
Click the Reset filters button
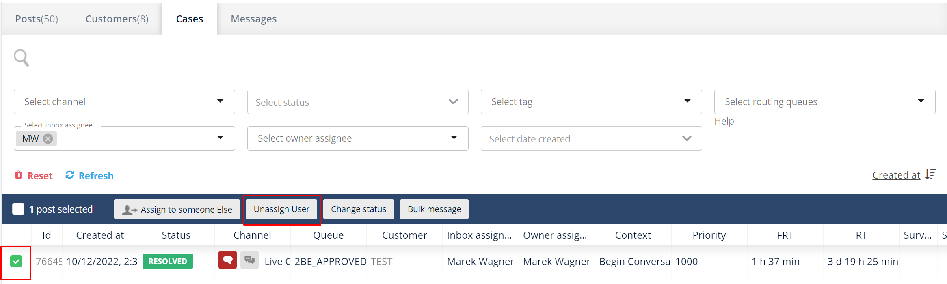(34, 176)
